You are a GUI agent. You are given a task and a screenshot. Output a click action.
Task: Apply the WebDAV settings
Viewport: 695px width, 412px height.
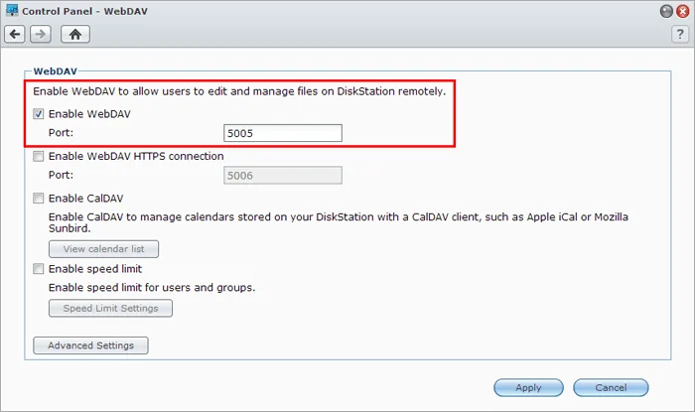coord(528,387)
